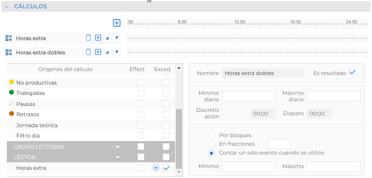Expand LECTOR dropdown arrow
Viewport: 372px width, 178px height.
(118, 157)
